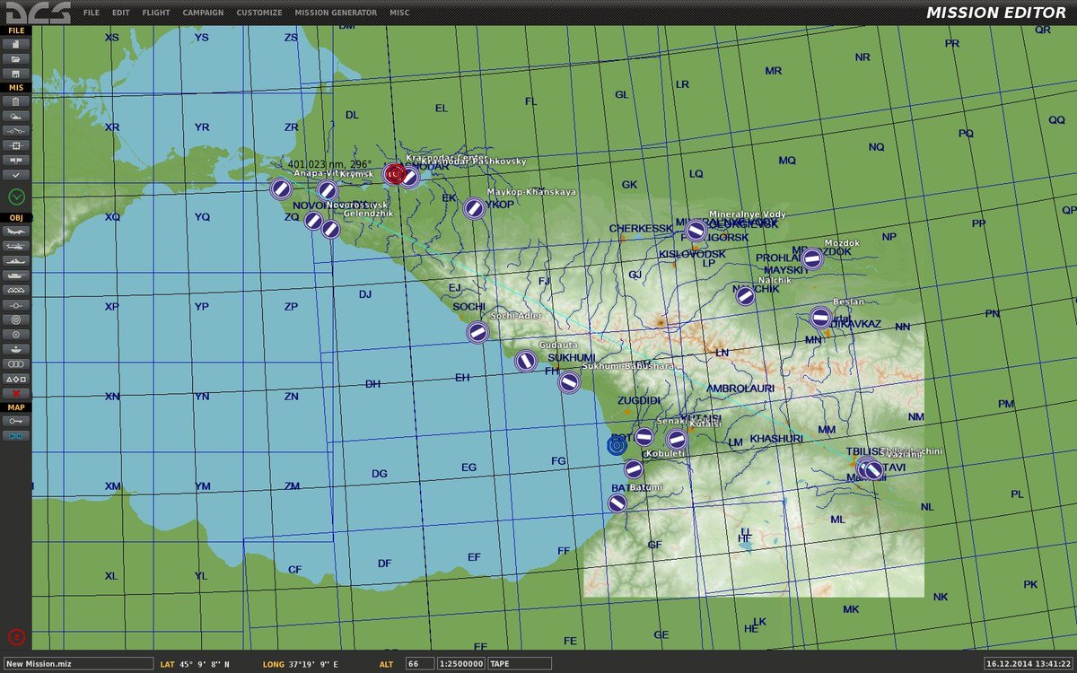Open the map options key icon

pyautogui.click(x=16, y=420)
